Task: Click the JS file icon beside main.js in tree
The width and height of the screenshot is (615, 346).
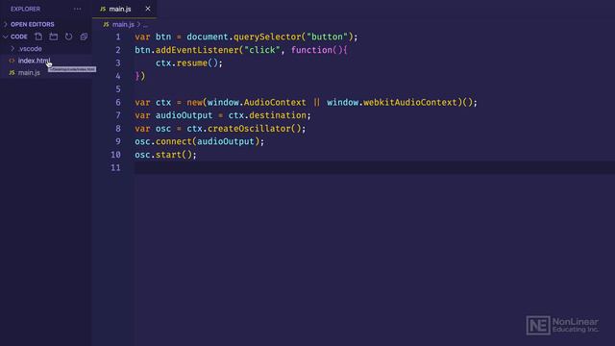Action: 12,73
